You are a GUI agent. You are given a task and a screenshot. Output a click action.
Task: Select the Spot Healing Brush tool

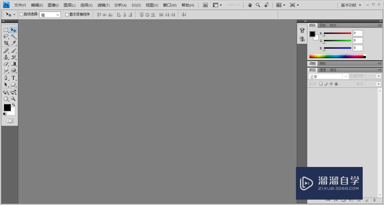coord(6,51)
